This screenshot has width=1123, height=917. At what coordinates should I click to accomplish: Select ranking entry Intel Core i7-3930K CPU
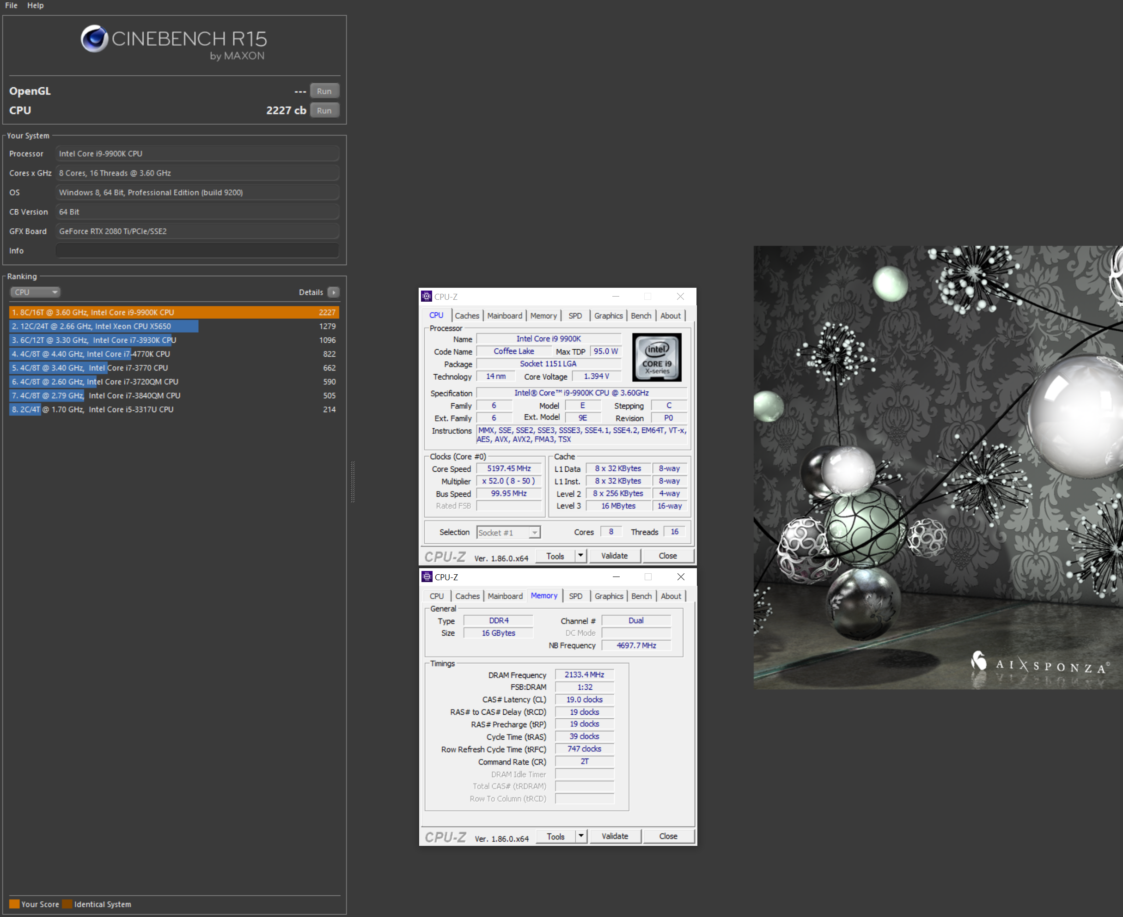tap(174, 340)
